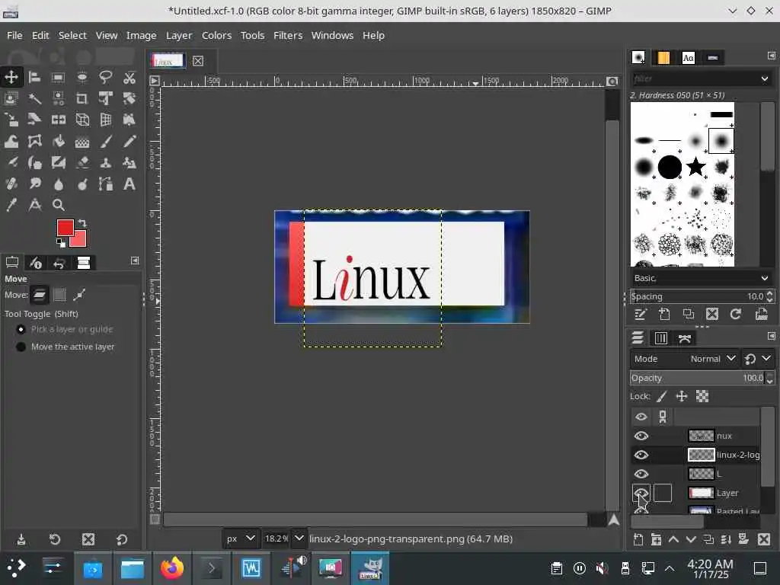
Task: Set Move tool to affect paths
Action: coord(79,295)
